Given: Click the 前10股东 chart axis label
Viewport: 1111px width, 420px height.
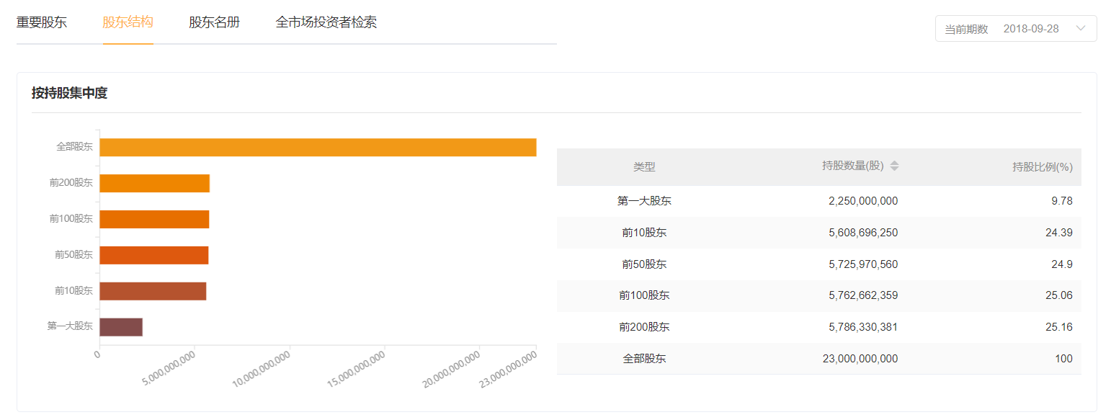Looking at the screenshot, I should [74, 291].
